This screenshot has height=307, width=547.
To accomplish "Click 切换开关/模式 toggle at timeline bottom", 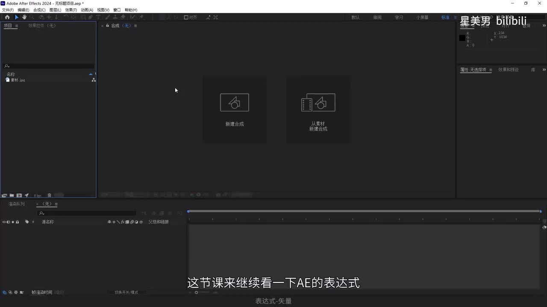I will 126,293.
